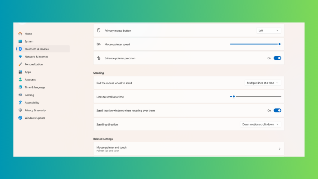
Task: Turn off Enhance pointer precision toggle
Action: pos(277,58)
